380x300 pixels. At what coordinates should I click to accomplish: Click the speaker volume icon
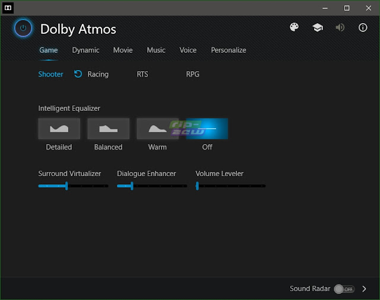pyautogui.click(x=340, y=28)
